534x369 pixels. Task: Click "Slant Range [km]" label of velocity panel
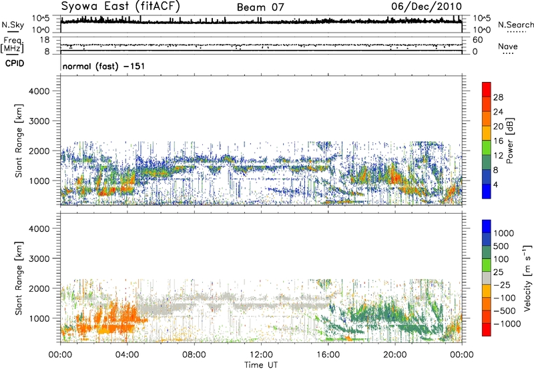click(x=19, y=278)
